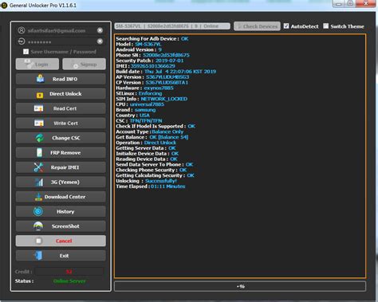Click the Read INFO icon

coord(40,79)
